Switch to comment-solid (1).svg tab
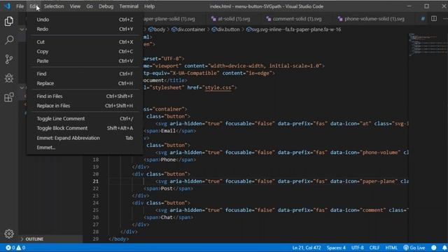 pos(295,19)
